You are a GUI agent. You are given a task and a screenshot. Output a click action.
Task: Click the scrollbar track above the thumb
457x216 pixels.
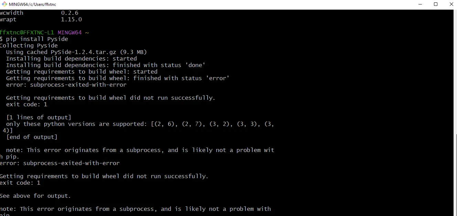click(455, 69)
